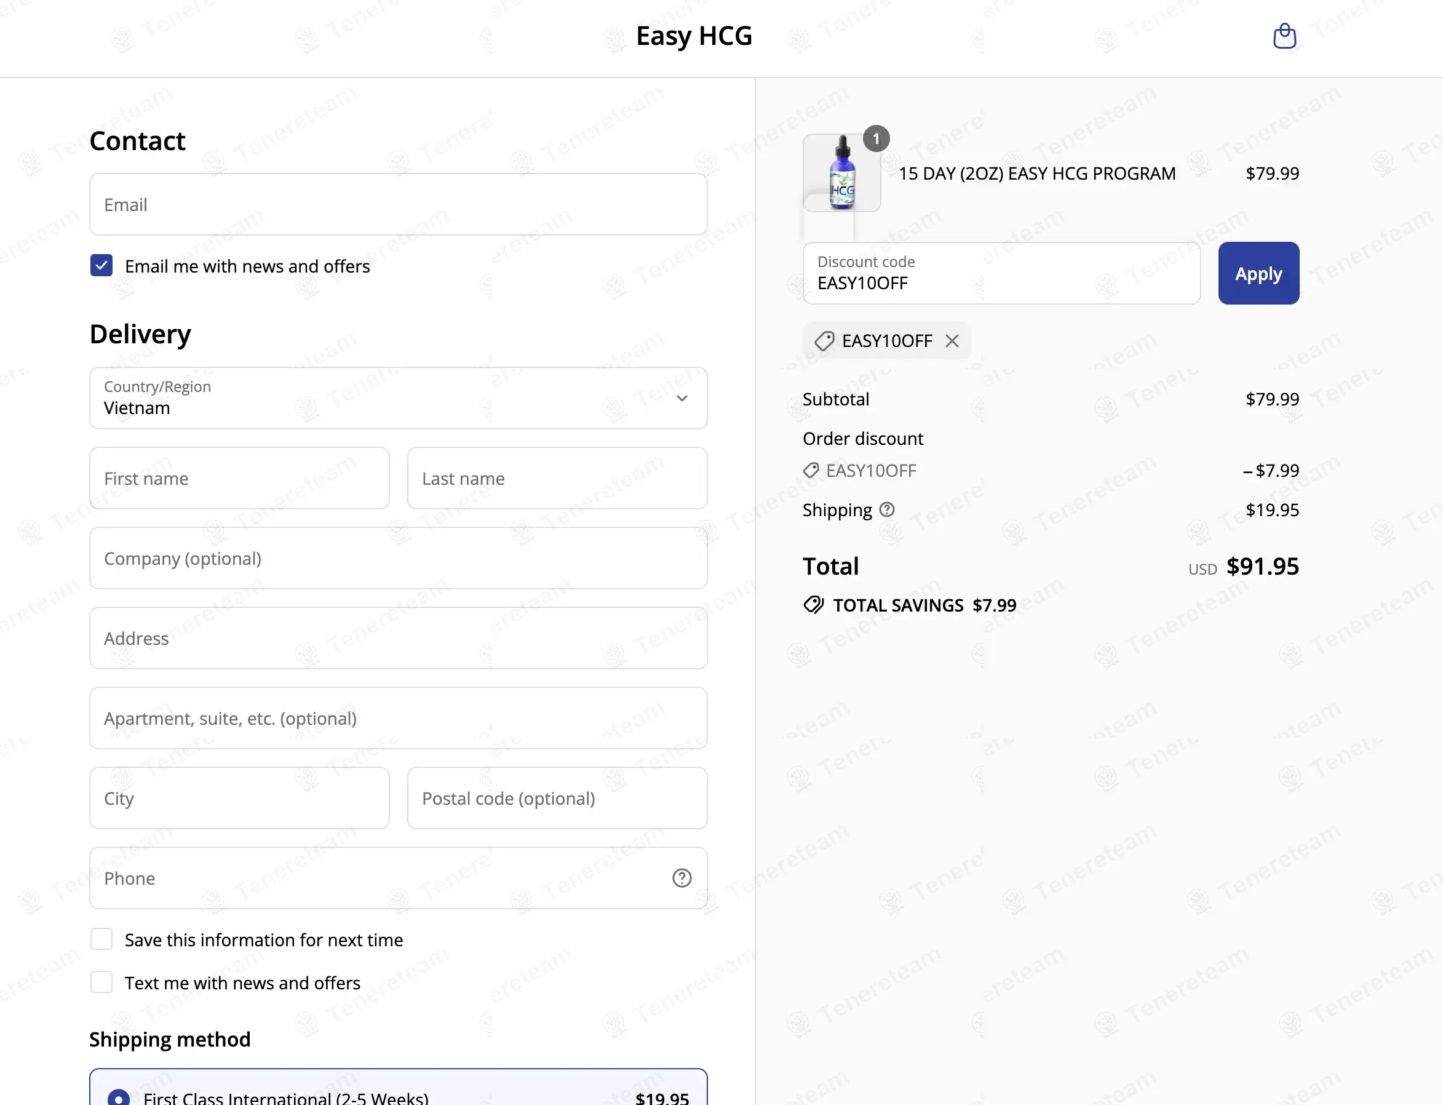The width and height of the screenshot is (1443, 1105).
Task: Click the Address field
Action: pos(399,638)
